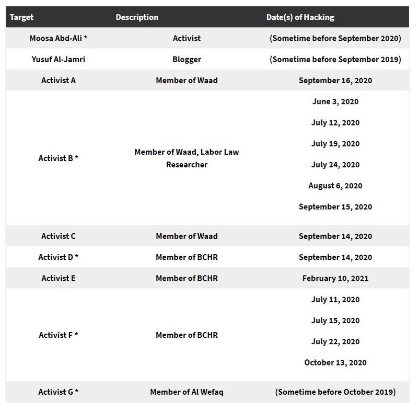Click the Activist A row label
The image size is (418, 410).
(x=59, y=81)
